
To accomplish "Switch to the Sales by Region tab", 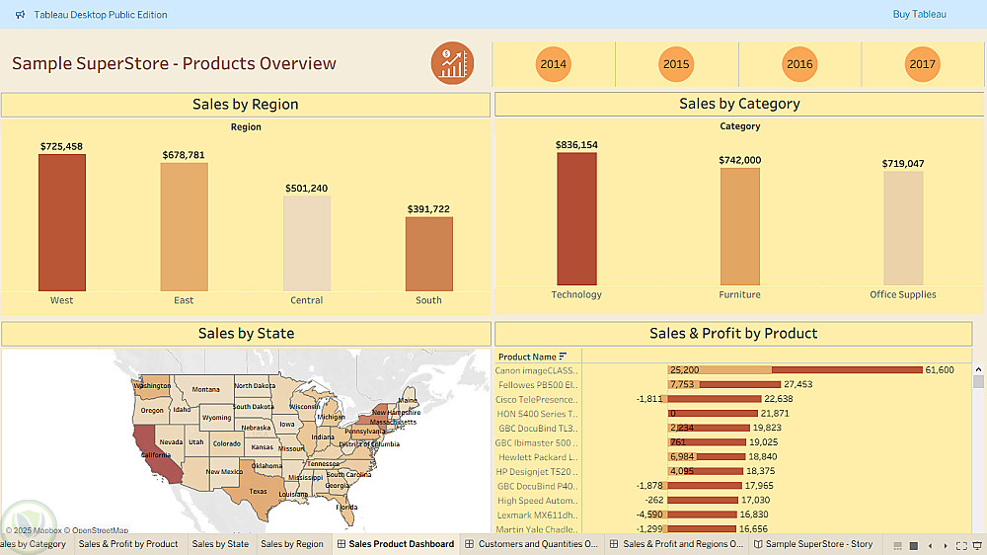I will pos(292,544).
